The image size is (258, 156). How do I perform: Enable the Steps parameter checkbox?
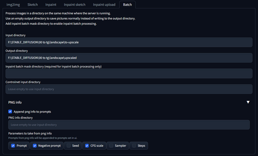pos(134,146)
